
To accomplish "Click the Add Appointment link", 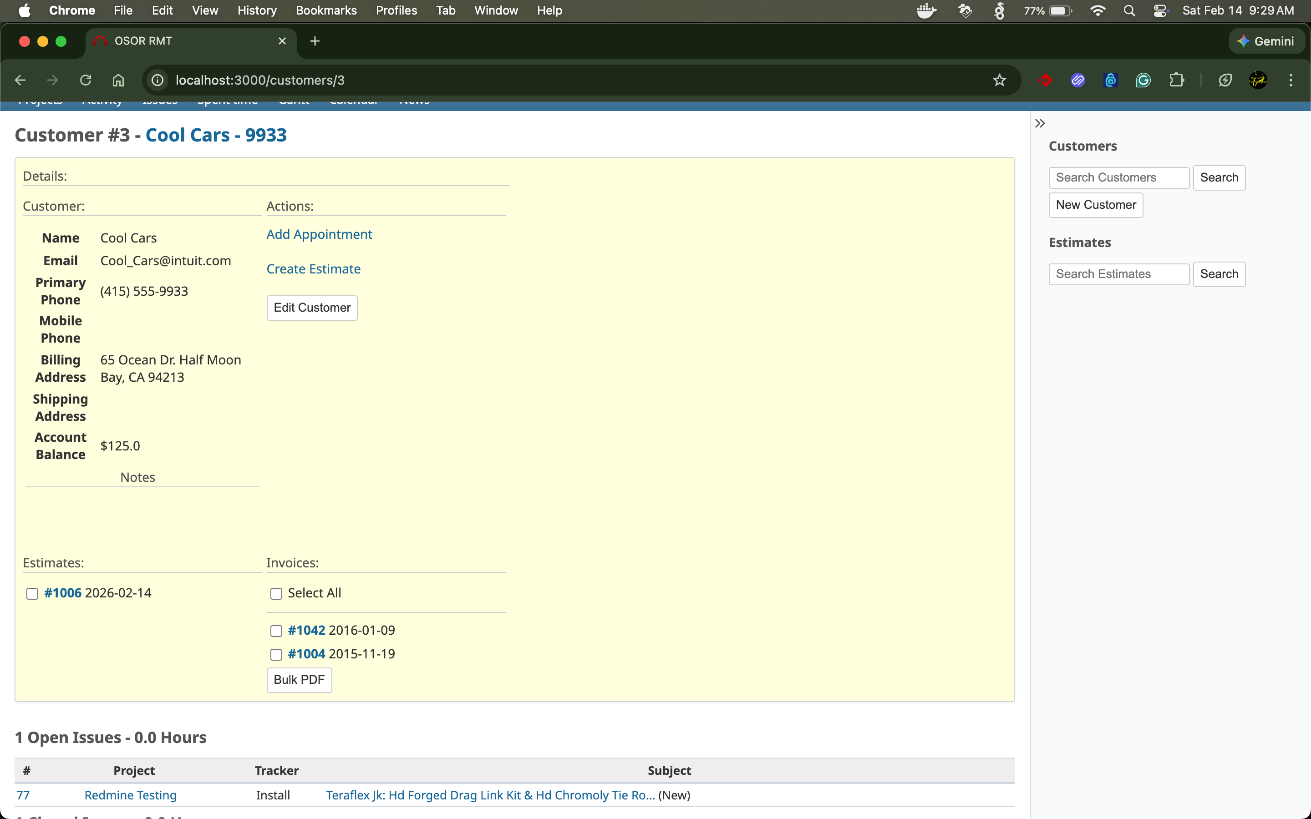I will (319, 234).
